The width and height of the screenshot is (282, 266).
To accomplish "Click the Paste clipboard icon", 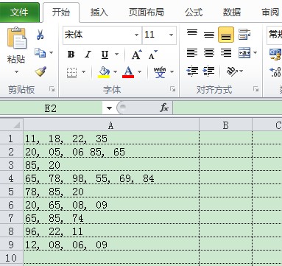I will 16,38.
